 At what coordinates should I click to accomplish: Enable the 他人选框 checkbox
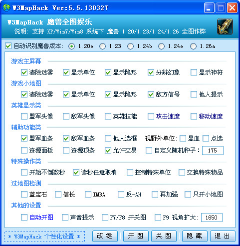tap(108, 138)
